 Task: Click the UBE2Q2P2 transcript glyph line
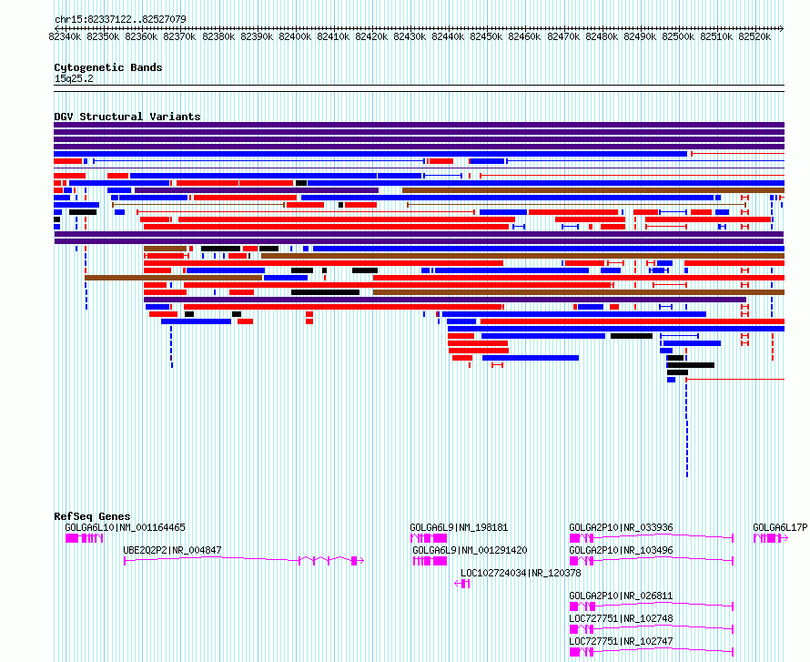[244, 561]
